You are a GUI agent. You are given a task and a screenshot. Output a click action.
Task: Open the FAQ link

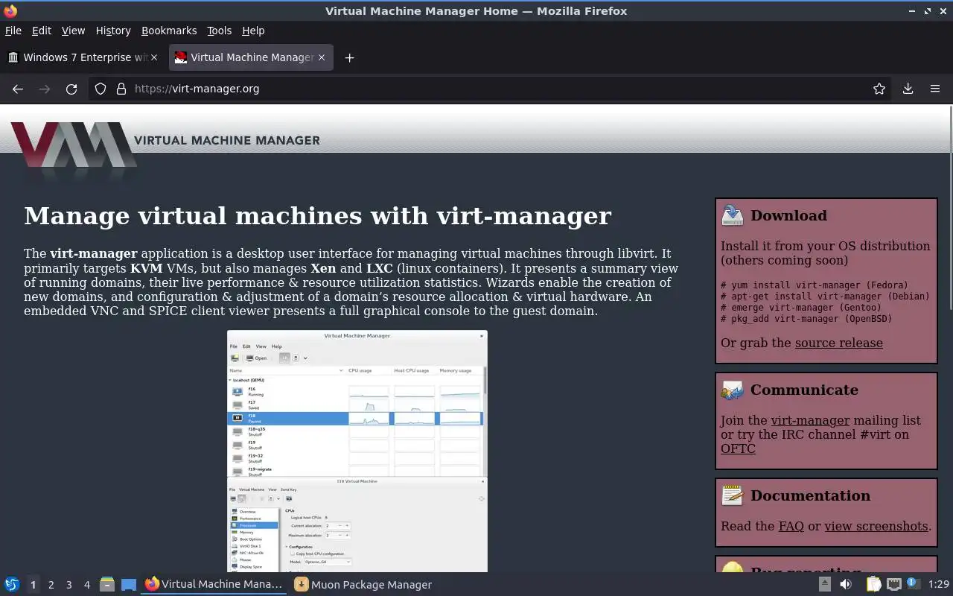[x=791, y=526]
